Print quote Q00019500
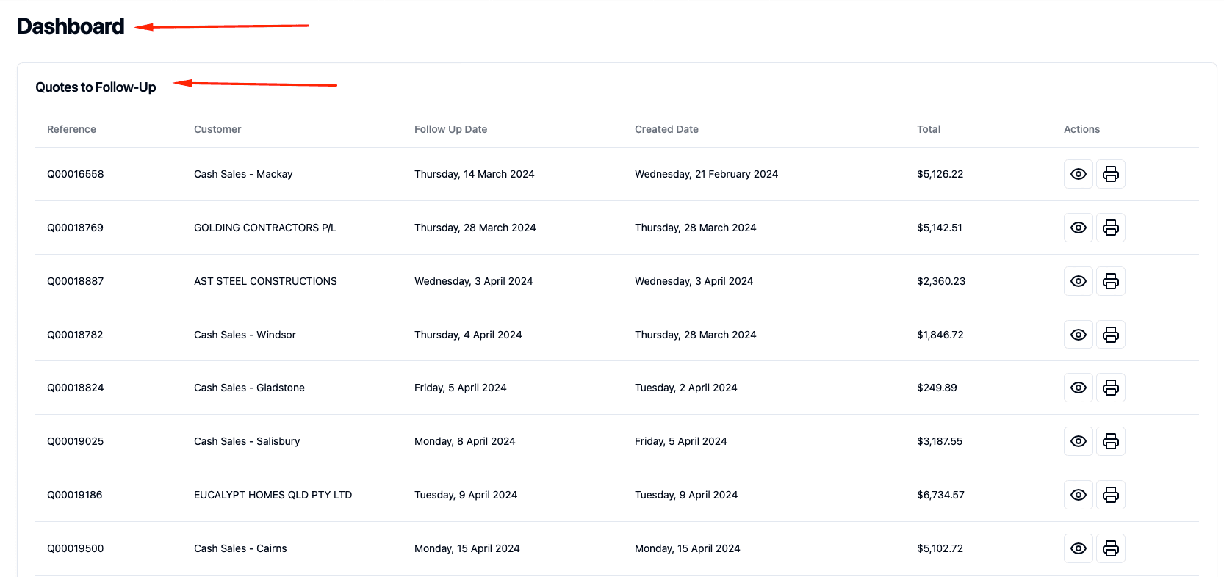This screenshot has width=1224, height=577. click(1110, 548)
